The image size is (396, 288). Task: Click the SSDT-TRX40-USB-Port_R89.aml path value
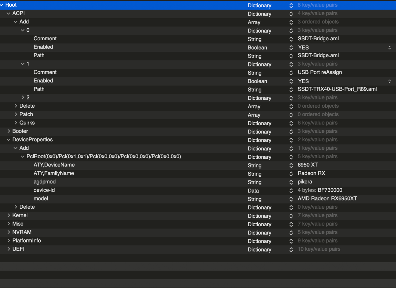(x=337, y=90)
